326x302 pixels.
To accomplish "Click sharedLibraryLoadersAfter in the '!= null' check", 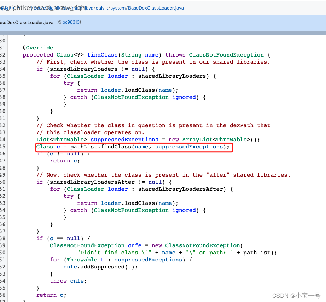I will click(x=92, y=182).
